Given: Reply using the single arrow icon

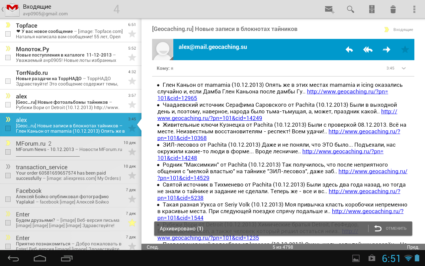Looking at the screenshot, I should (x=349, y=50).
